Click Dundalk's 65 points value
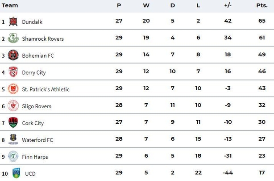 pyautogui.click(x=262, y=21)
